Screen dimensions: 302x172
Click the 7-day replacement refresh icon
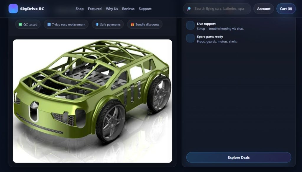point(49,25)
